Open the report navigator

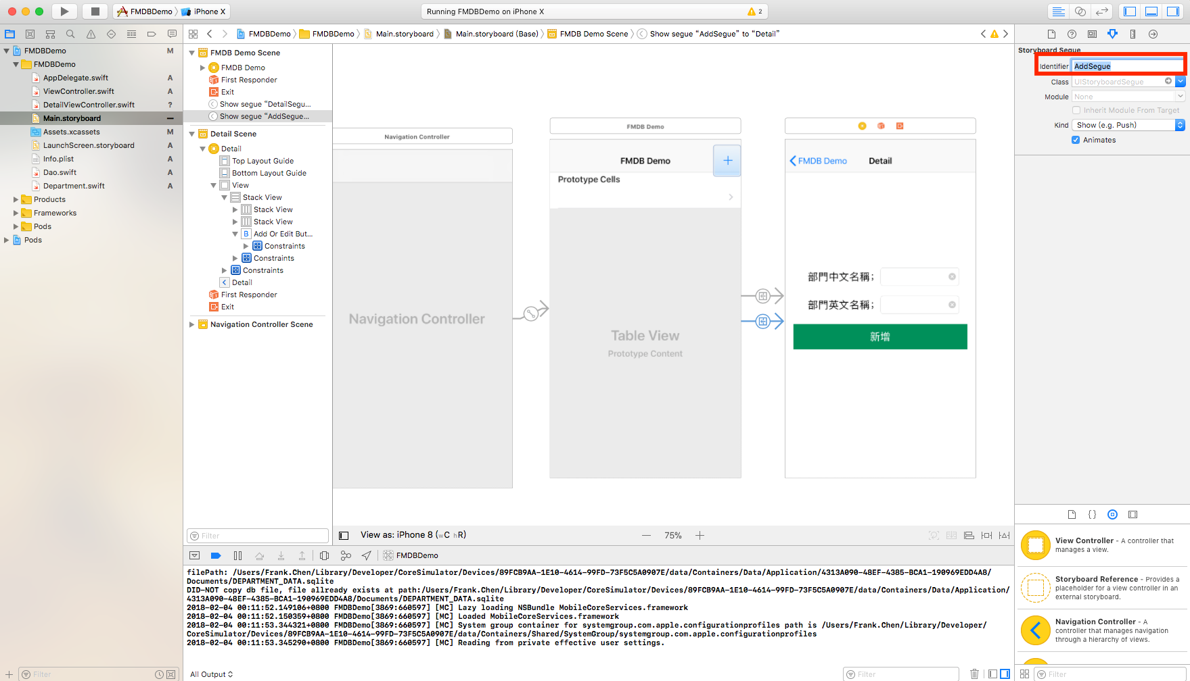[x=172, y=34]
